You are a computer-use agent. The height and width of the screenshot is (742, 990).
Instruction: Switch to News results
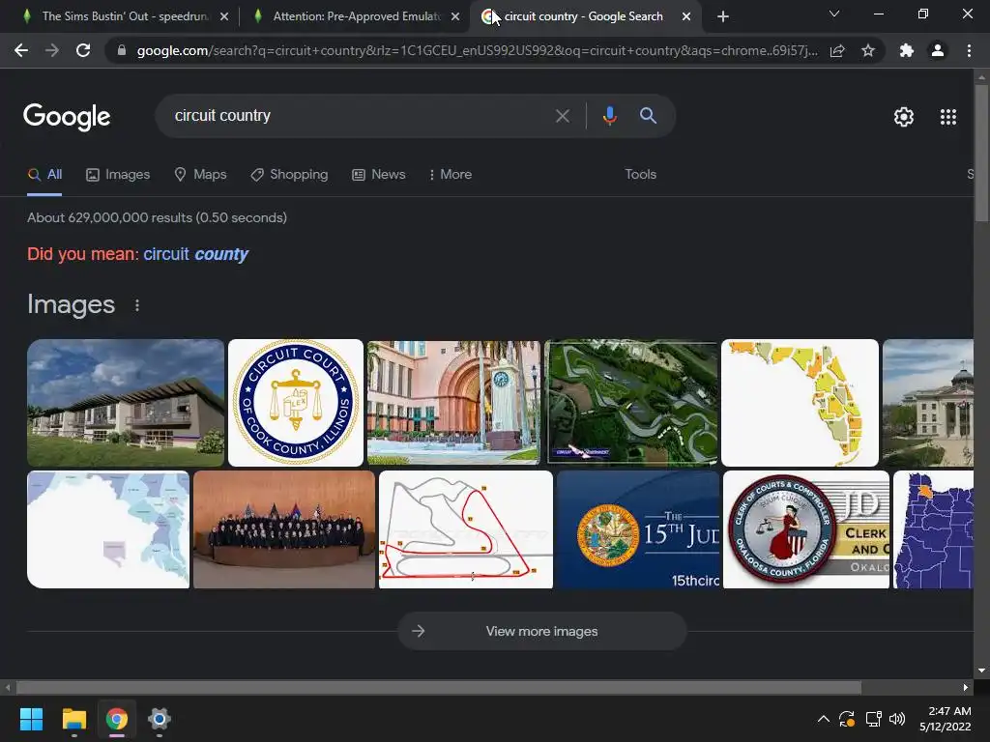point(378,175)
